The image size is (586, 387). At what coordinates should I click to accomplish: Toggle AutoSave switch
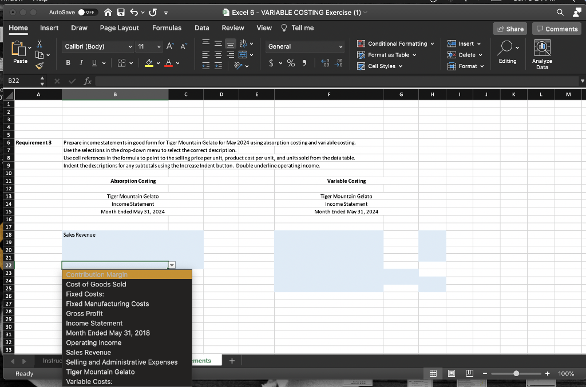pos(88,13)
